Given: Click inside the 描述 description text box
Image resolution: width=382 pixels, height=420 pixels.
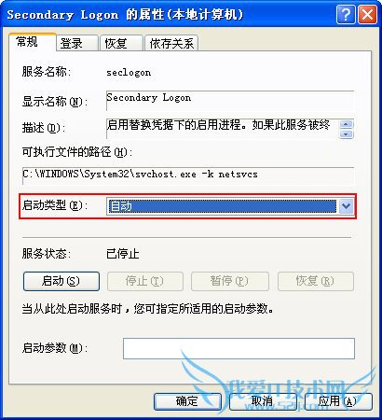Looking at the screenshot, I should point(223,129).
